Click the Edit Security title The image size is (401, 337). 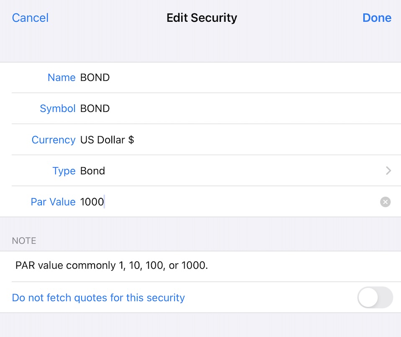click(202, 18)
